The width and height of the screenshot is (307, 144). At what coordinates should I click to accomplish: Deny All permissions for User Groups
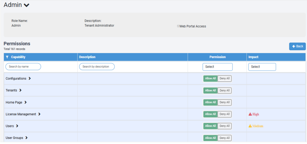pos(225,138)
